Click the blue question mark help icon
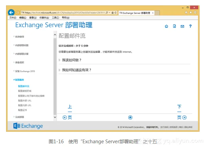This screenshot has height=148, width=207. tap(190, 26)
